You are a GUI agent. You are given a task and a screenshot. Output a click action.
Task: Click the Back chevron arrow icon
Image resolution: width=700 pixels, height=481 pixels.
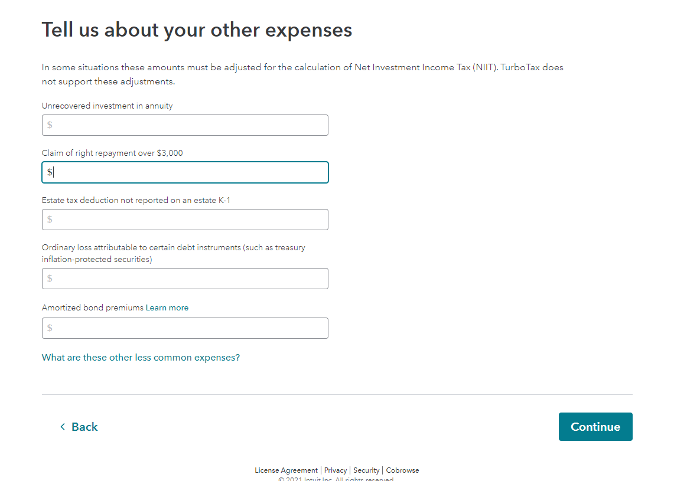click(x=63, y=427)
